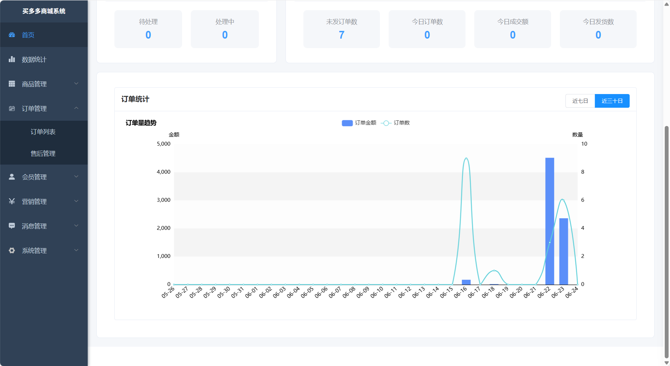Click the dashboard icon beside 首页
This screenshot has height=366, width=670.
(12, 35)
